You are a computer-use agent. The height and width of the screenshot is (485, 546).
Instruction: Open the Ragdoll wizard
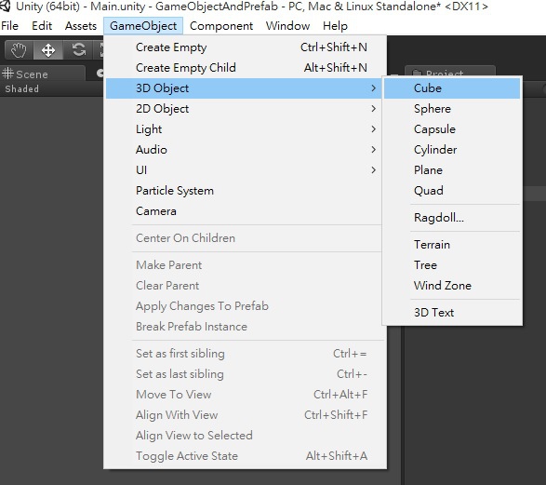click(452, 218)
